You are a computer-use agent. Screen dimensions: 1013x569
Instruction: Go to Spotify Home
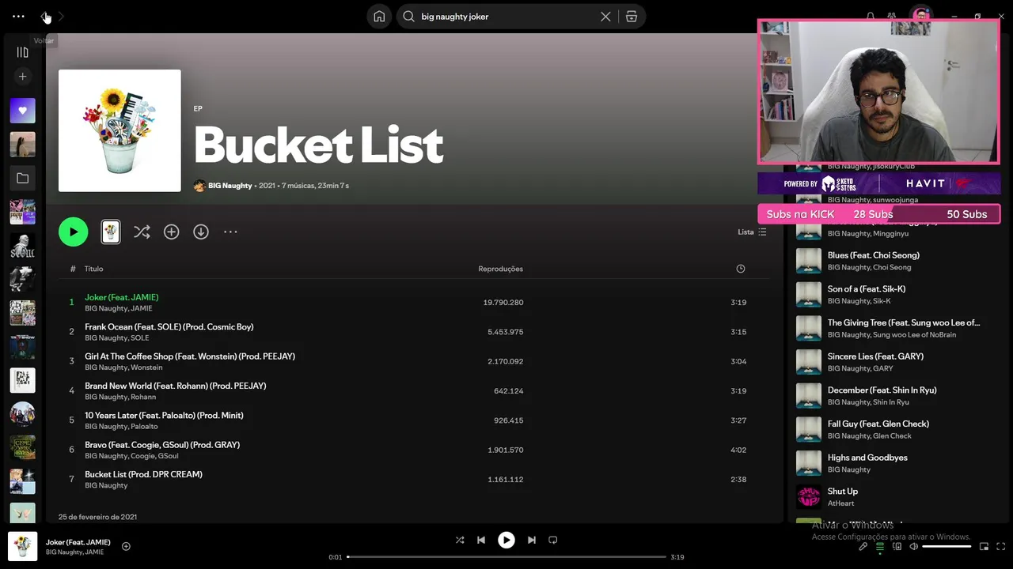coord(379,17)
